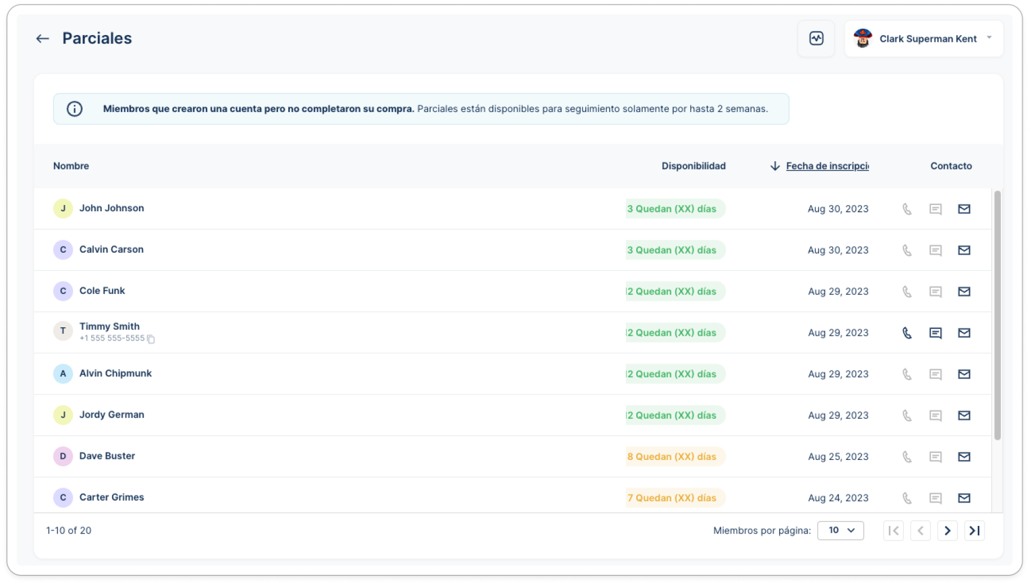The image size is (1029, 584).
Task: Email John Johnson
Action: click(x=964, y=209)
